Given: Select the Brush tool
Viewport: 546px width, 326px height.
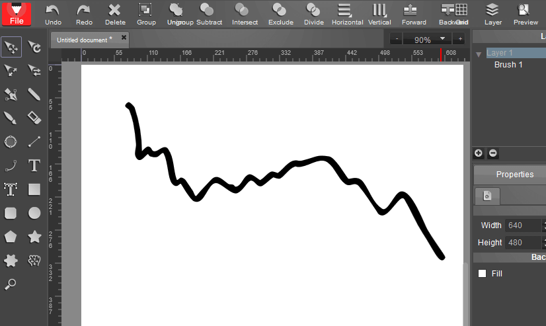Looking at the screenshot, I should [x=11, y=118].
